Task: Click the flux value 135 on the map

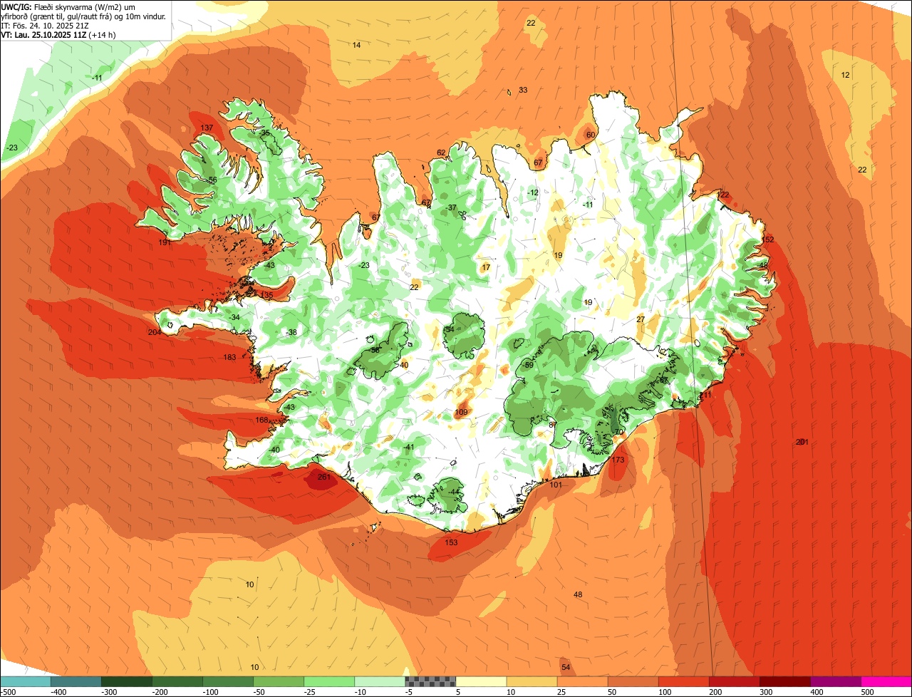Action: point(267,295)
